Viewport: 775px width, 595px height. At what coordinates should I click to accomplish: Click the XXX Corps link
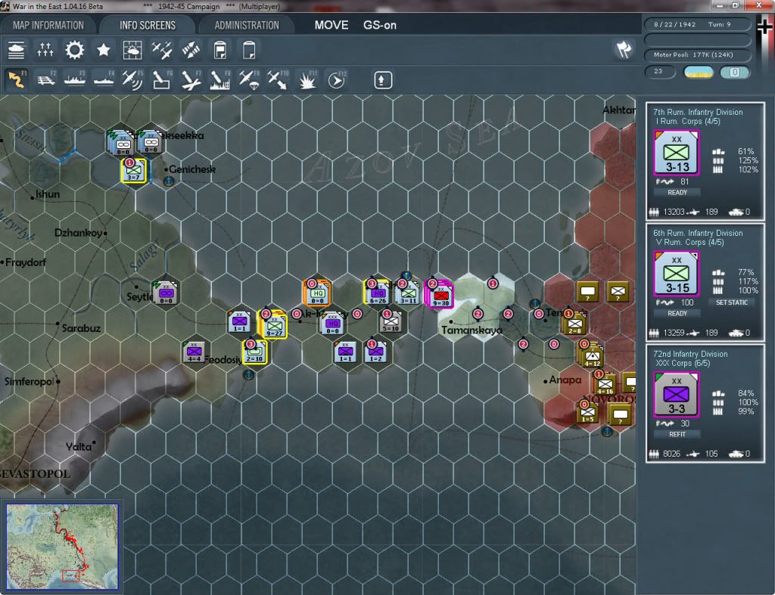tap(683, 364)
